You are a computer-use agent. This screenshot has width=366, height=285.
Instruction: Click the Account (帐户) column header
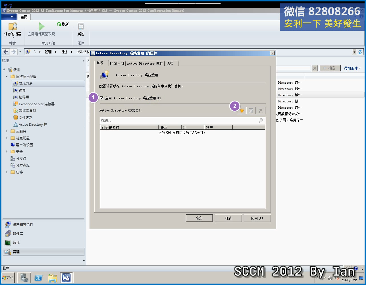click(x=218, y=127)
